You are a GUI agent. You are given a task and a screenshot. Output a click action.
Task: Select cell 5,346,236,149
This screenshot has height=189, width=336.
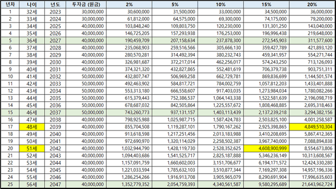[267, 156]
